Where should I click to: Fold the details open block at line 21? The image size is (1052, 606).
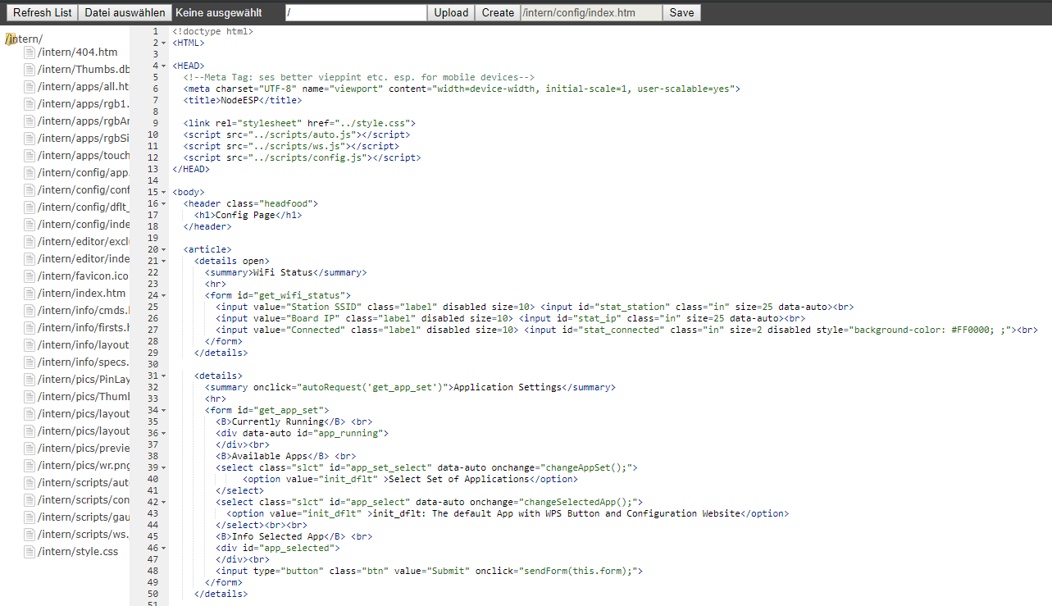(x=163, y=261)
